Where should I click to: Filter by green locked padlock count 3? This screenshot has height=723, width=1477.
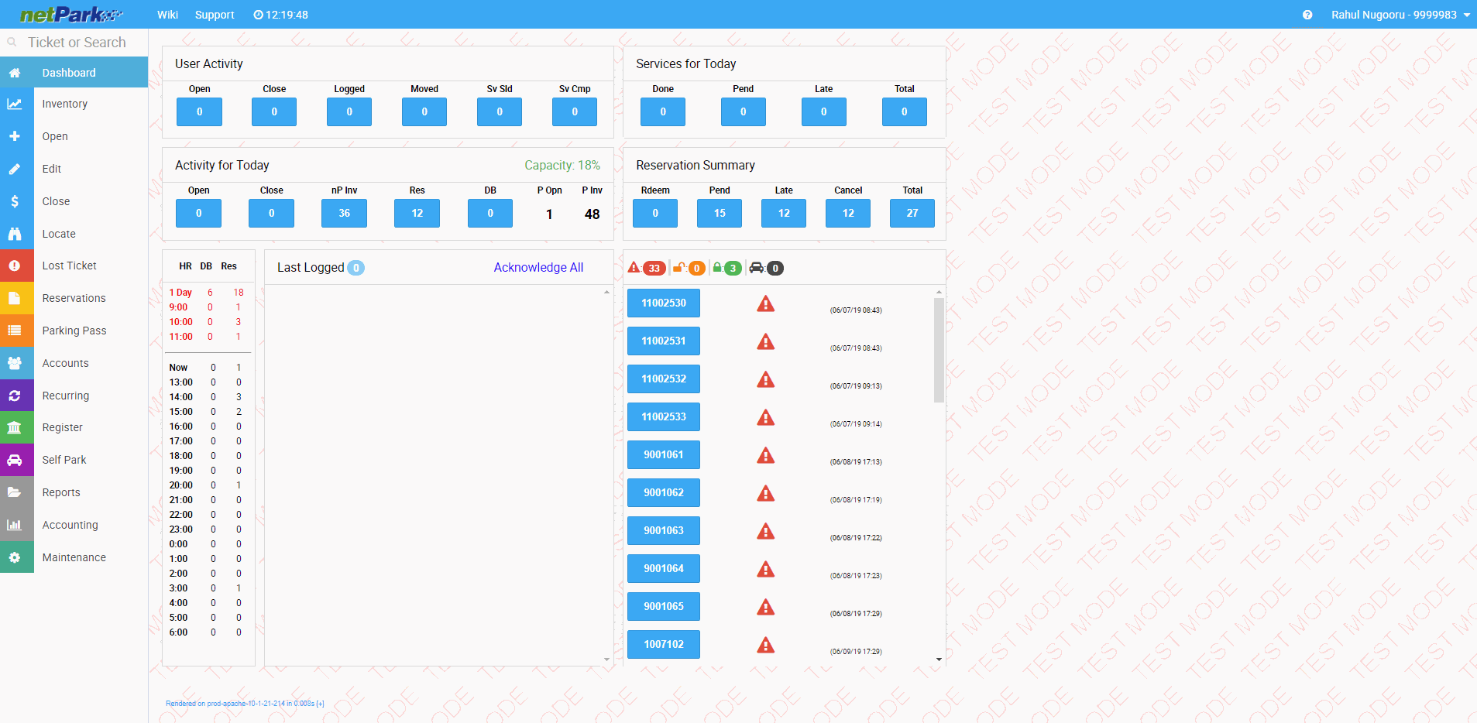coord(727,268)
